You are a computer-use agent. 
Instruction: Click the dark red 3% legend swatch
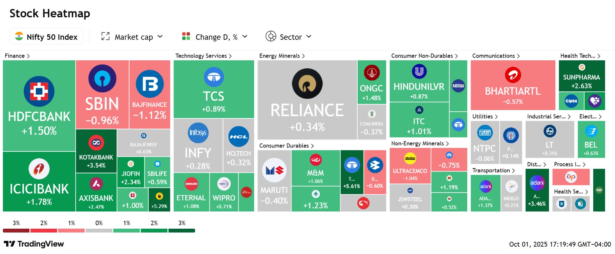(x=16, y=231)
